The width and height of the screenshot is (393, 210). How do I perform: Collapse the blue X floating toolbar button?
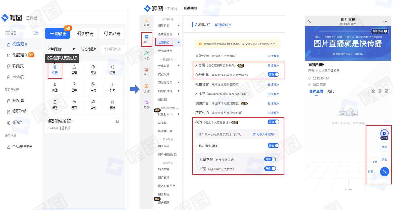pos(384,172)
